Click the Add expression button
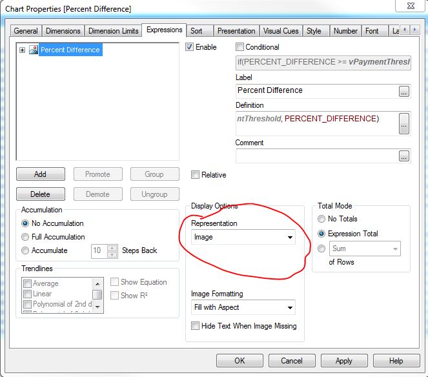Image resolution: width=428 pixels, height=377 pixels. tap(41, 174)
